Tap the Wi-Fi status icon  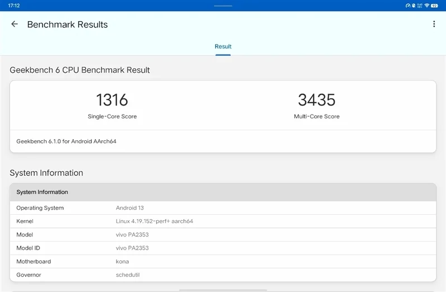[426, 6]
